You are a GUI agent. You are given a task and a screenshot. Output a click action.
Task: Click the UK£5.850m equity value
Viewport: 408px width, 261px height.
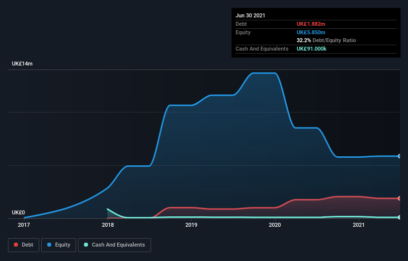[x=311, y=32]
